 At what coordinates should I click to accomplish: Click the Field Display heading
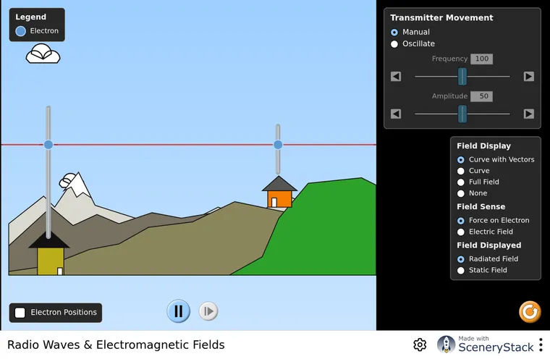pyautogui.click(x=483, y=146)
